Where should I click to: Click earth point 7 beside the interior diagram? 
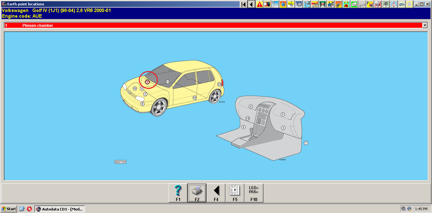306,143
